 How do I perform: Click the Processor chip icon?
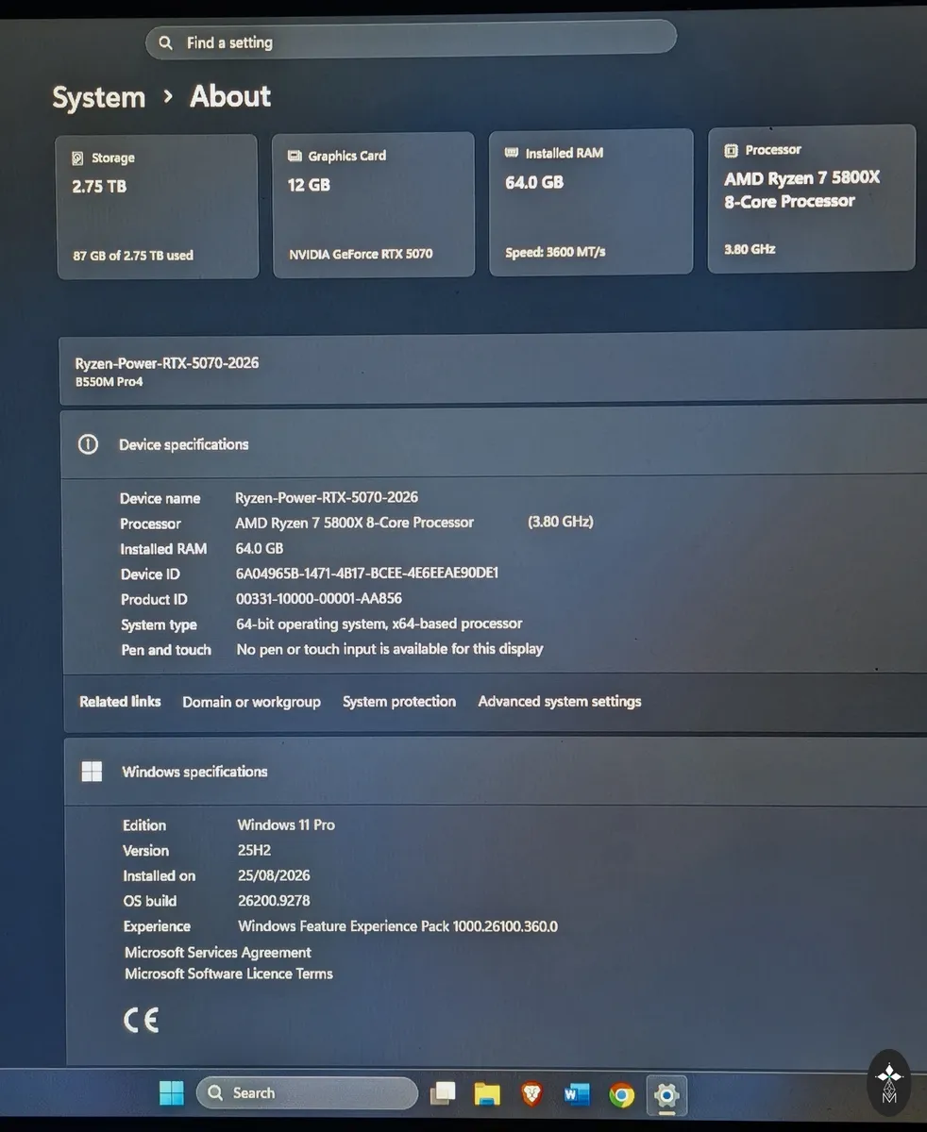pos(731,150)
